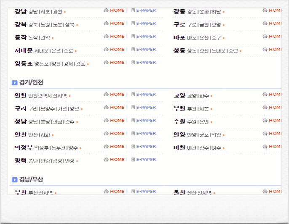This screenshot has width=289, height=224.
Task: Click E-PAPER document icon in 인천 row
Action: click(x=133, y=94)
